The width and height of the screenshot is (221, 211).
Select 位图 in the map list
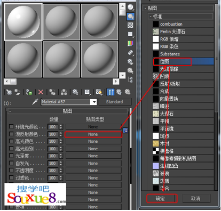pyautogui.click(x=183, y=62)
